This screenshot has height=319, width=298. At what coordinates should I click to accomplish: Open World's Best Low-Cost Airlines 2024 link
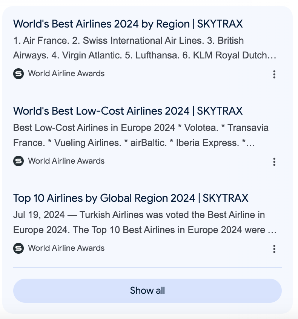(x=128, y=111)
